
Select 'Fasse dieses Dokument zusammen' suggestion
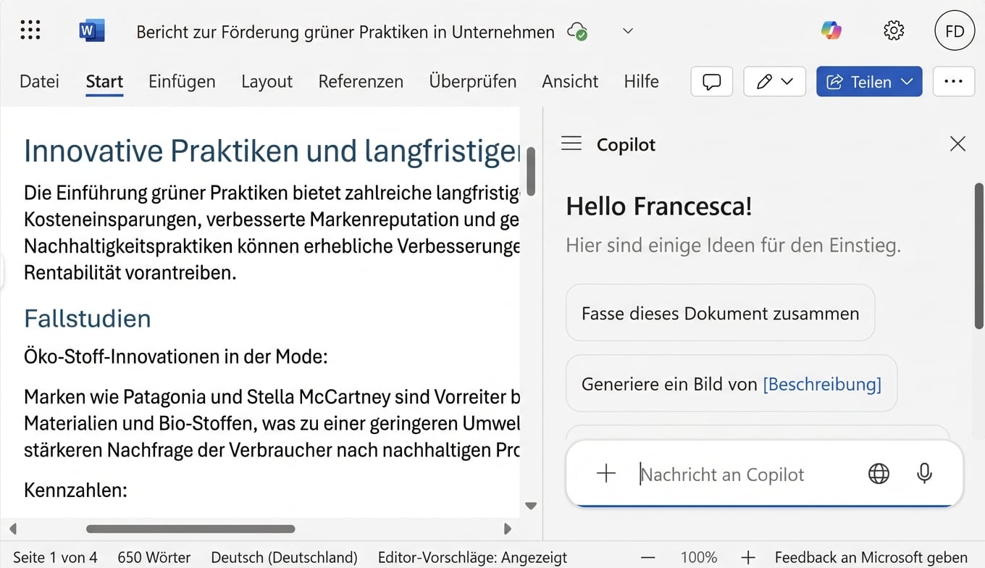click(720, 312)
